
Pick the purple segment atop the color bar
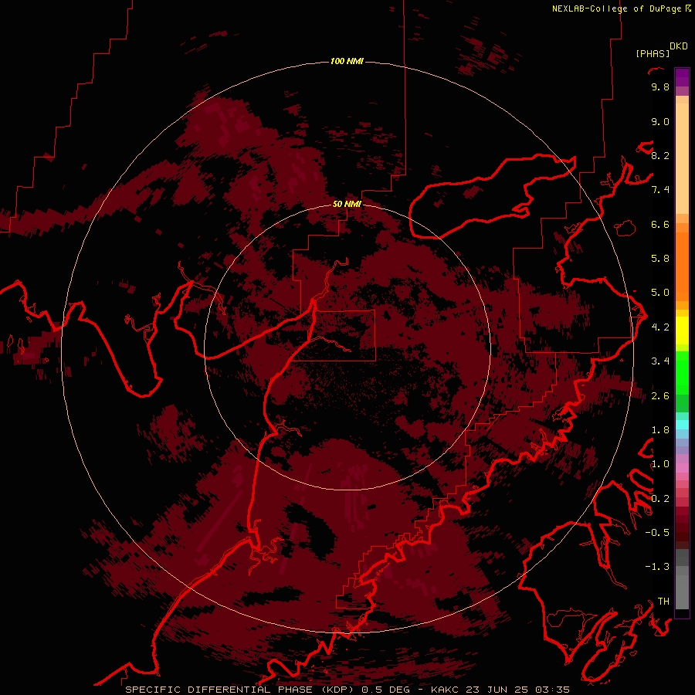682,77
